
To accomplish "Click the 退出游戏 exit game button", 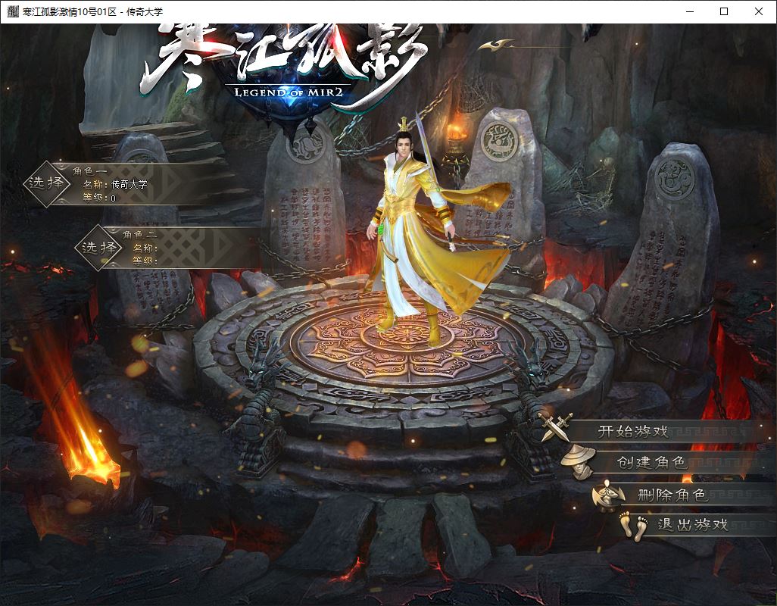I will click(693, 525).
